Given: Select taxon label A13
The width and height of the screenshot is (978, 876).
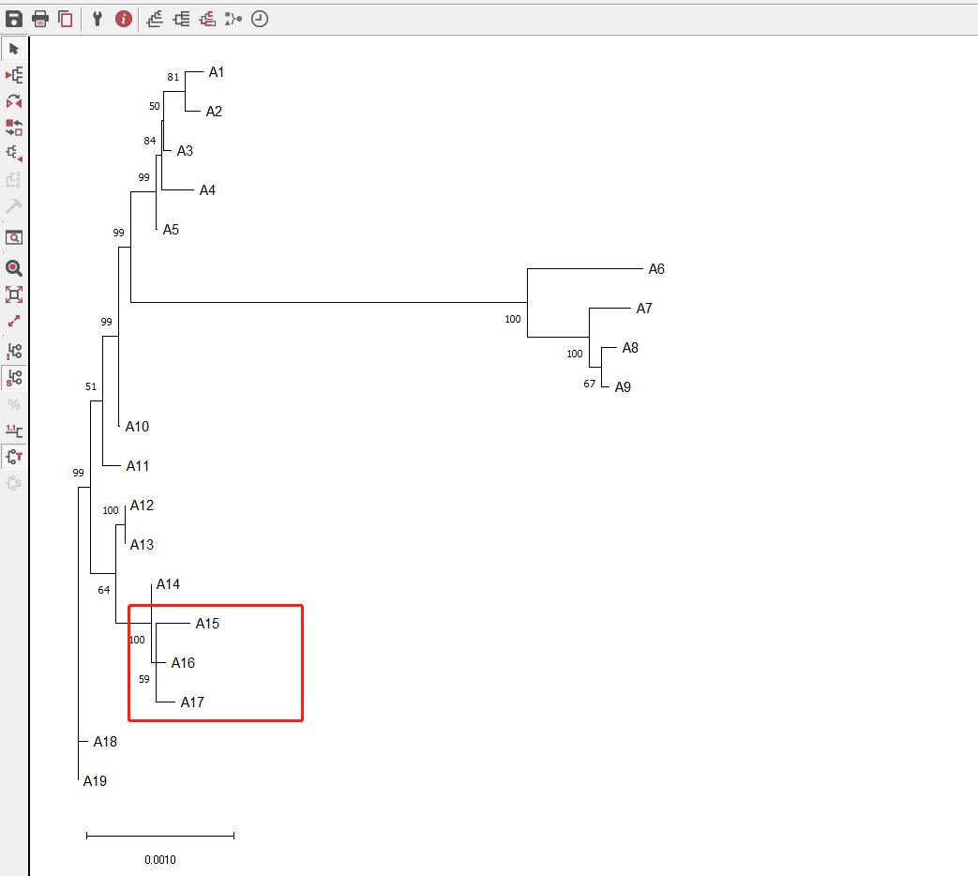Looking at the screenshot, I should click(142, 545).
